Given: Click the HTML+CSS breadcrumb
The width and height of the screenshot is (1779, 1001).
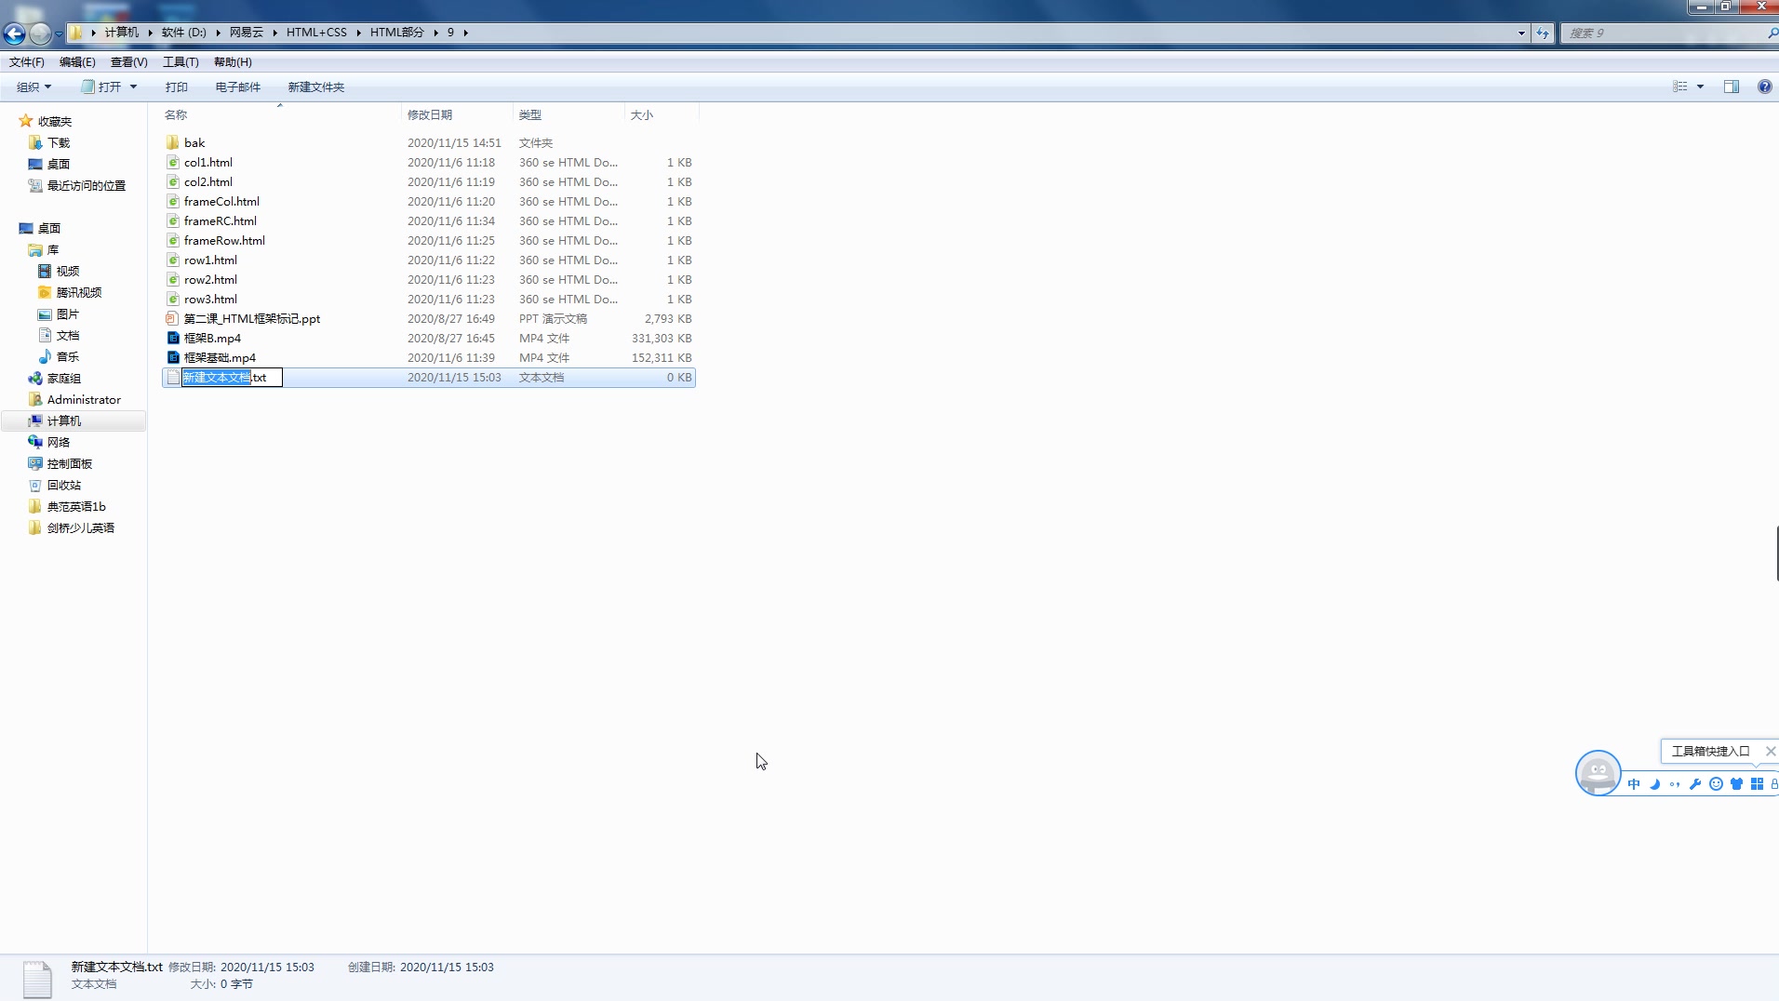Looking at the screenshot, I should [316, 33].
